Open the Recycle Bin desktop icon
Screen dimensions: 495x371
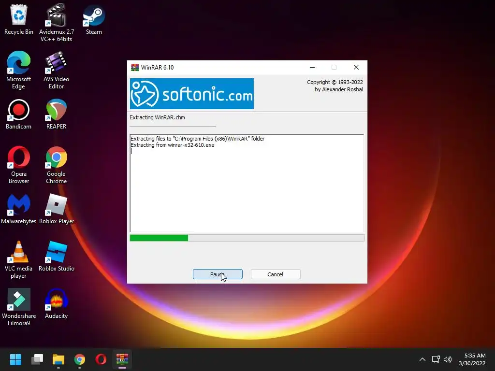19,19
